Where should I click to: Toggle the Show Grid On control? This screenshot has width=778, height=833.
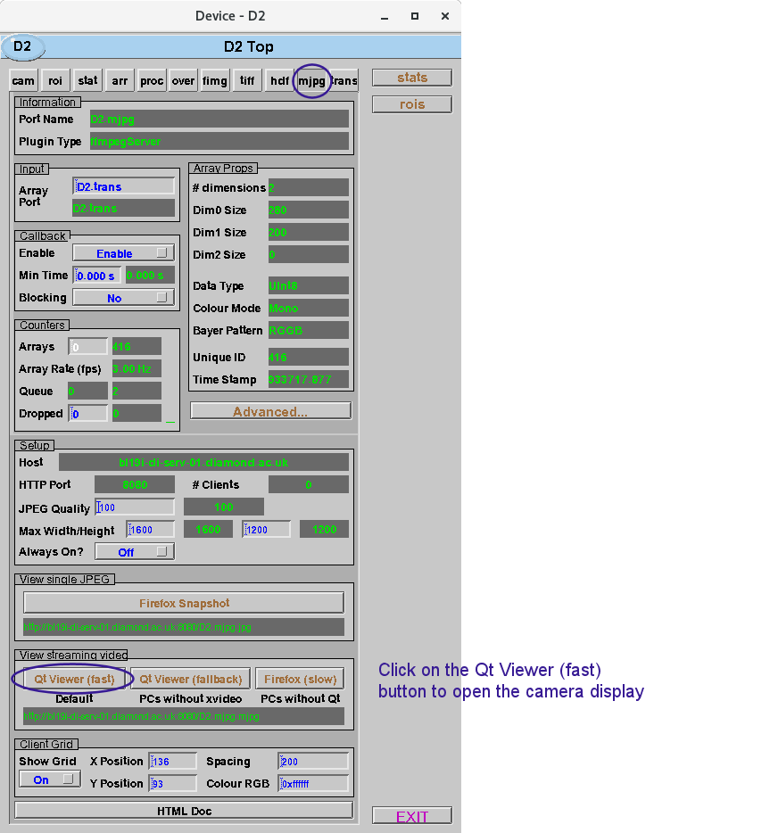[50, 779]
